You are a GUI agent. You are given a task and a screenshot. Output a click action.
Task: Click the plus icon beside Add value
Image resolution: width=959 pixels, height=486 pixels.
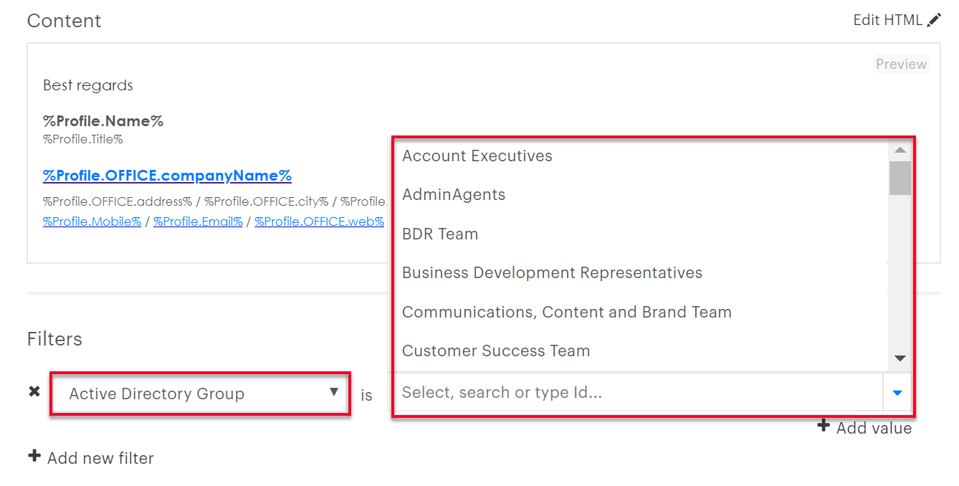tap(823, 426)
